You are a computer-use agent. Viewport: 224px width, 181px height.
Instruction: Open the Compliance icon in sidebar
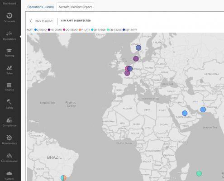point(9,120)
